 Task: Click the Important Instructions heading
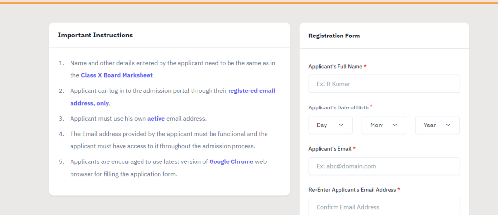95,35
